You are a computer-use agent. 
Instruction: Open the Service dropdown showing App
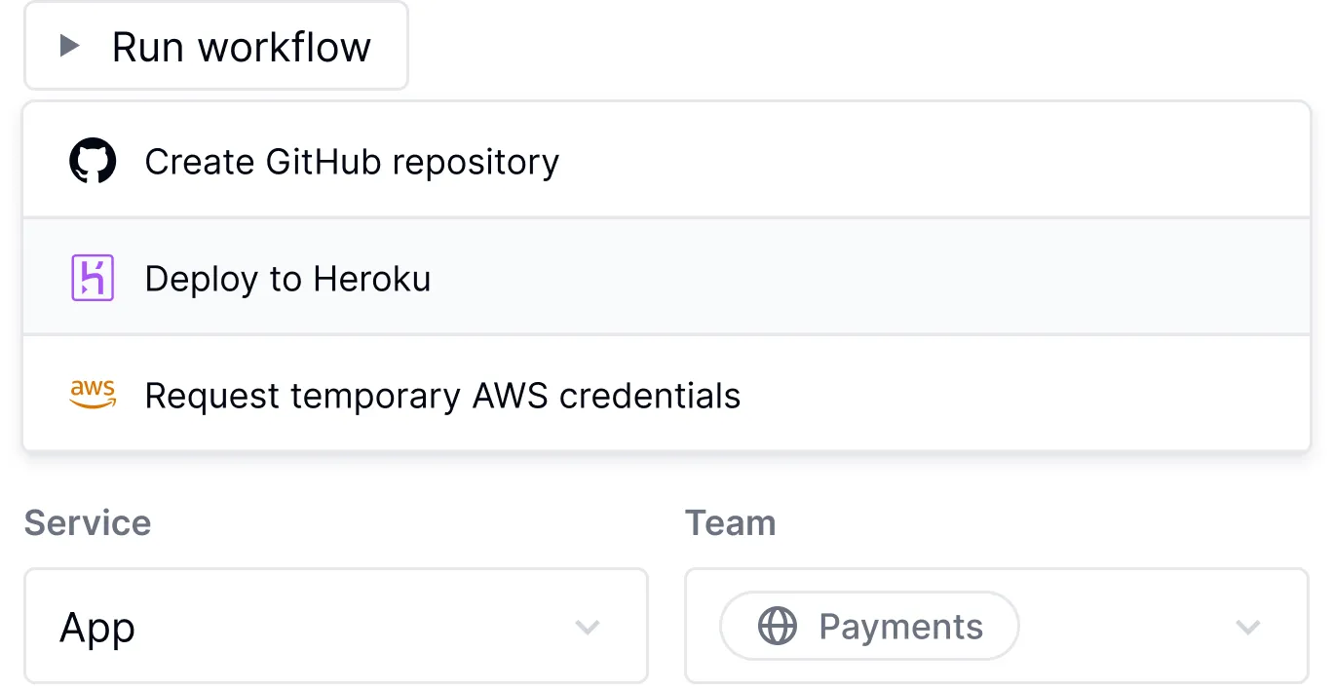pos(335,627)
